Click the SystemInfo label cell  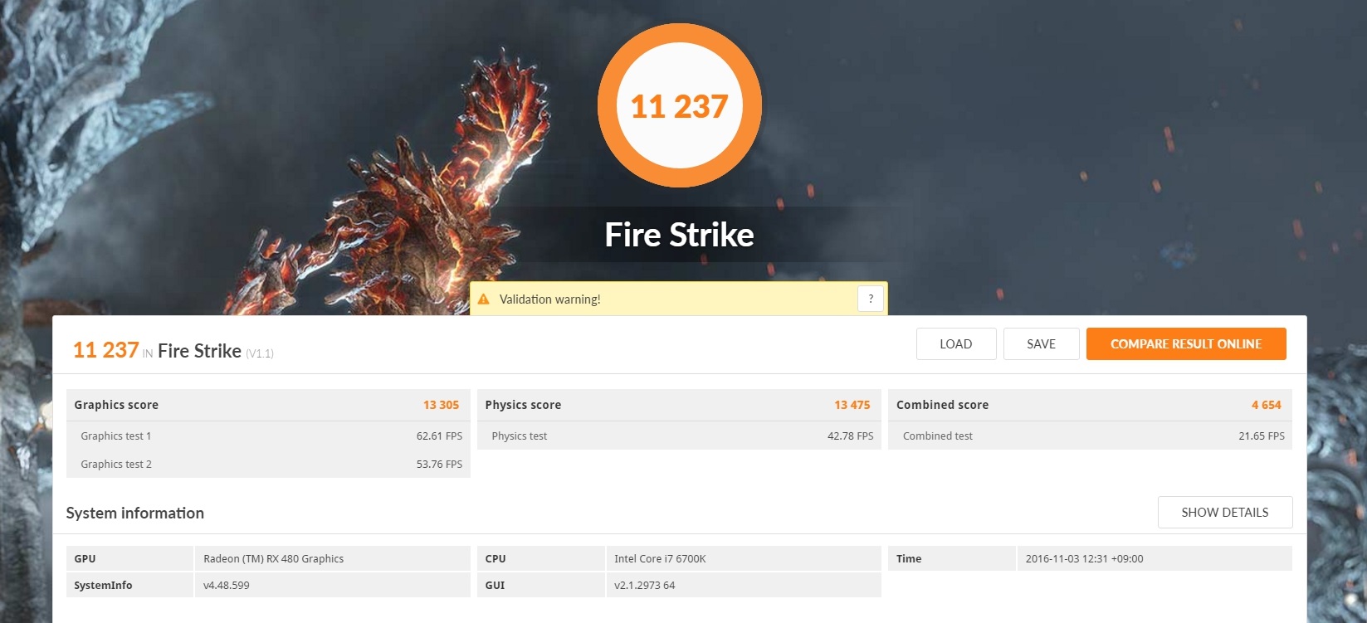point(129,585)
